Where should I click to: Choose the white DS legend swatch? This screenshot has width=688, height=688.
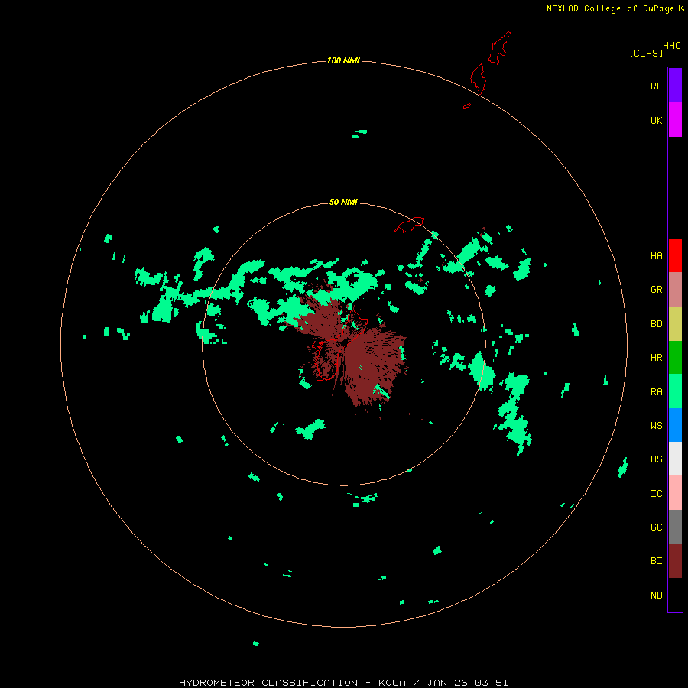click(x=675, y=459)
